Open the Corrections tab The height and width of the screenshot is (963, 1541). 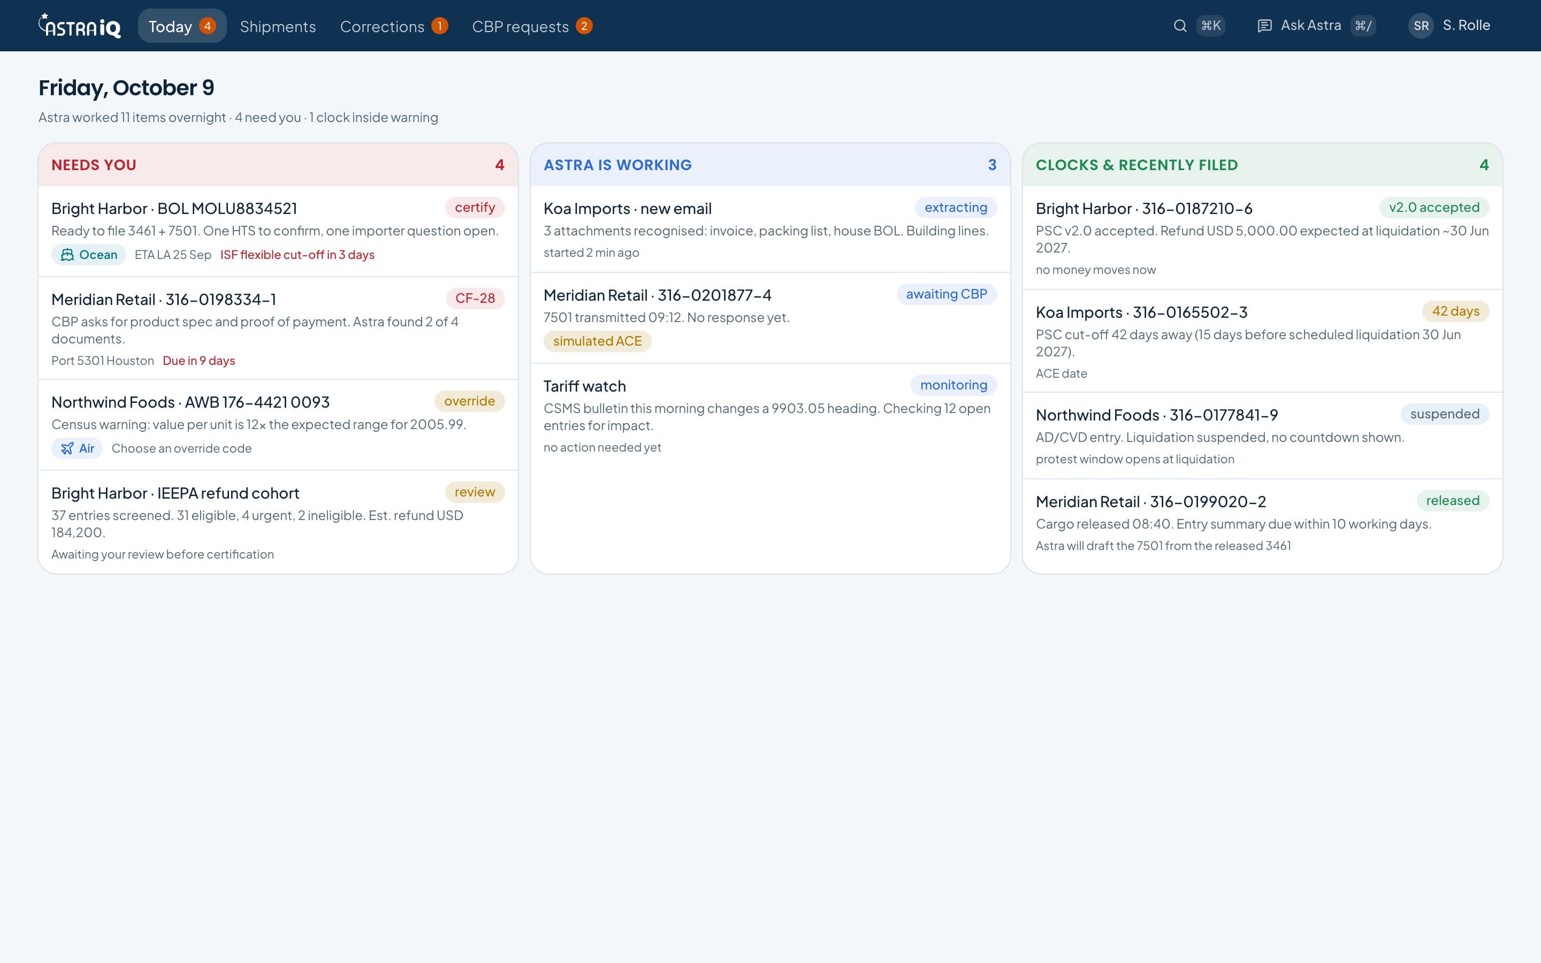coord(393,26)
